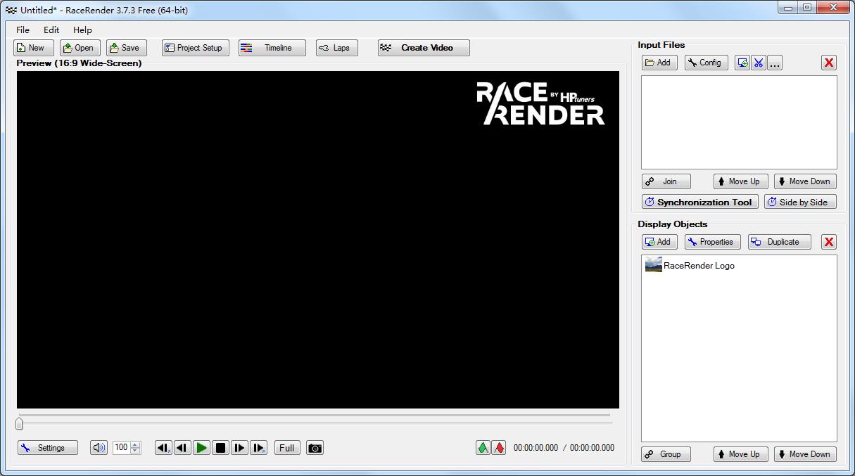This screenshot has width=855, height=476.
Task: Toggle the speaker mute icon
Action: (99, 448)
